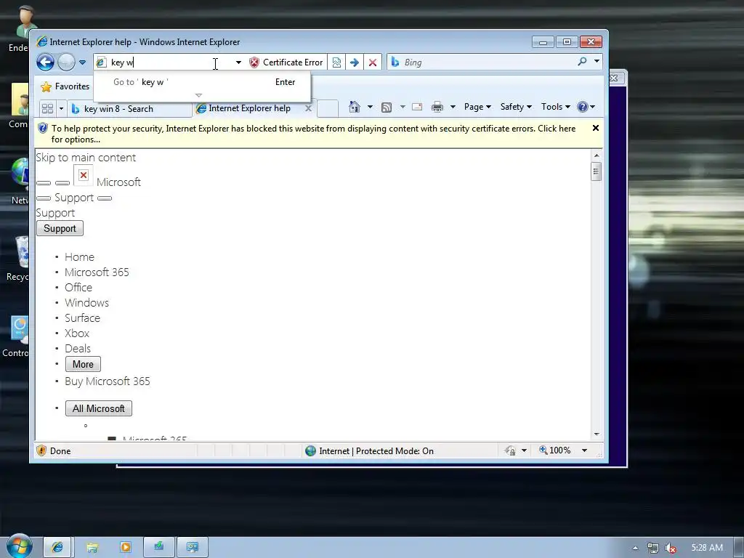The image size is (744, 558).
Task: Click the grey Support button
Action: (60, 228)
